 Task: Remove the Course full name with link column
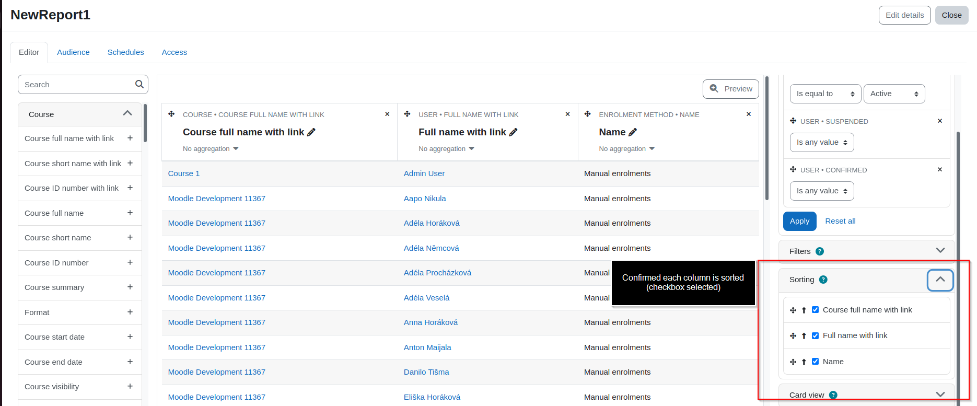(x=387, y=114)
